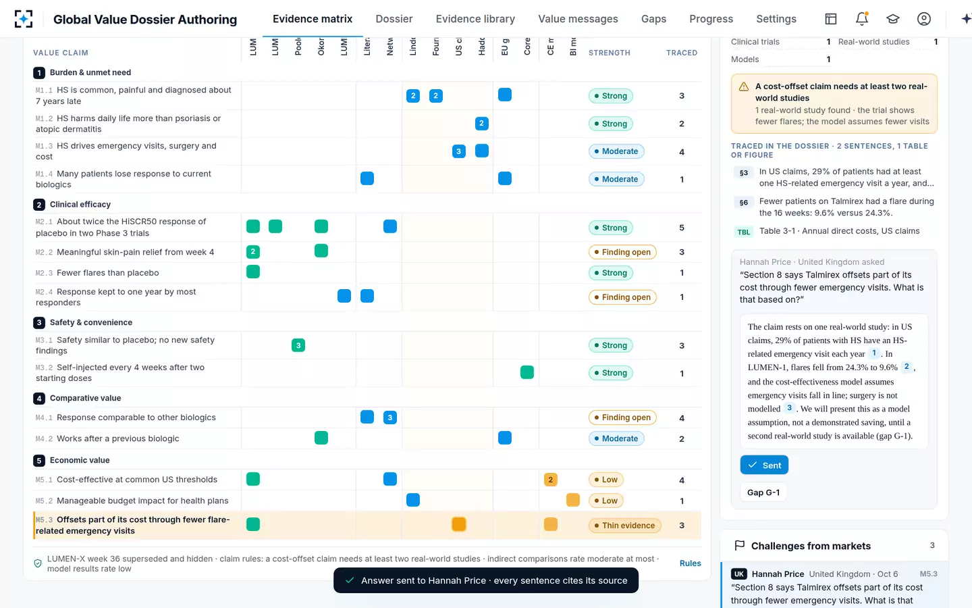The height and width of the screenshot is (608, 972).
Task: Select claim 'Cost-effective at common US thresholds'
Action: [x=137, y=480]
